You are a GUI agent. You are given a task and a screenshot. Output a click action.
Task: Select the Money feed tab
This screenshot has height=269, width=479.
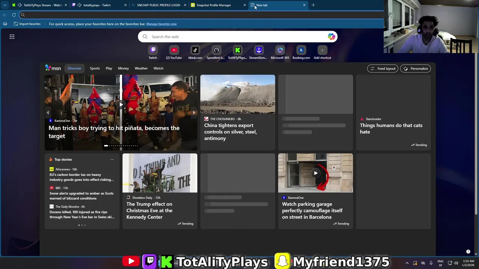123,68
